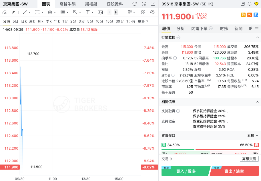
Task: Open the 新聞 tab
Action: pyautogui.click(x=238, y=29)
